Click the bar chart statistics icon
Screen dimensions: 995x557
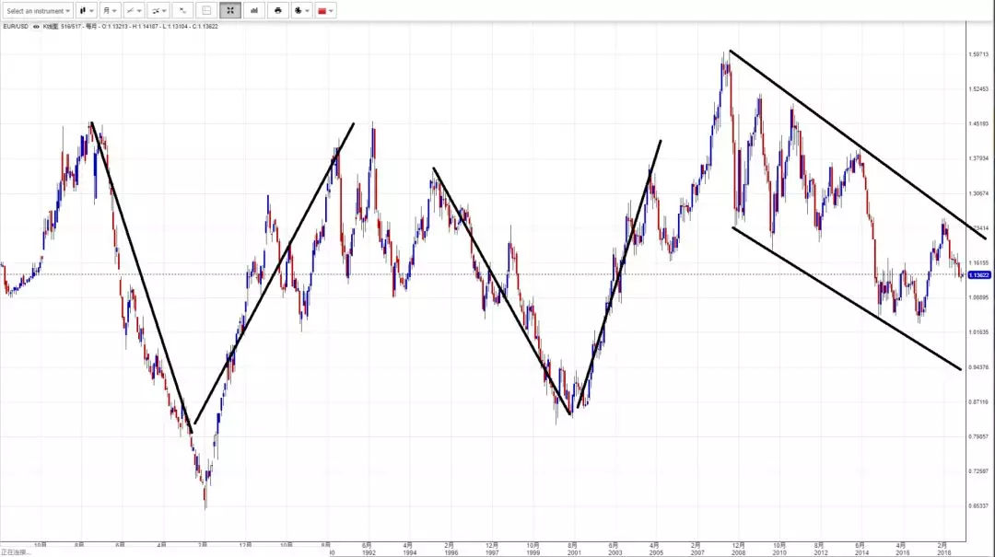click(253, 11)
